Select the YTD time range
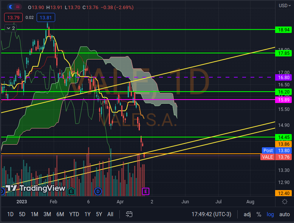Screen dimensions: 294x223 pos(74,214)
